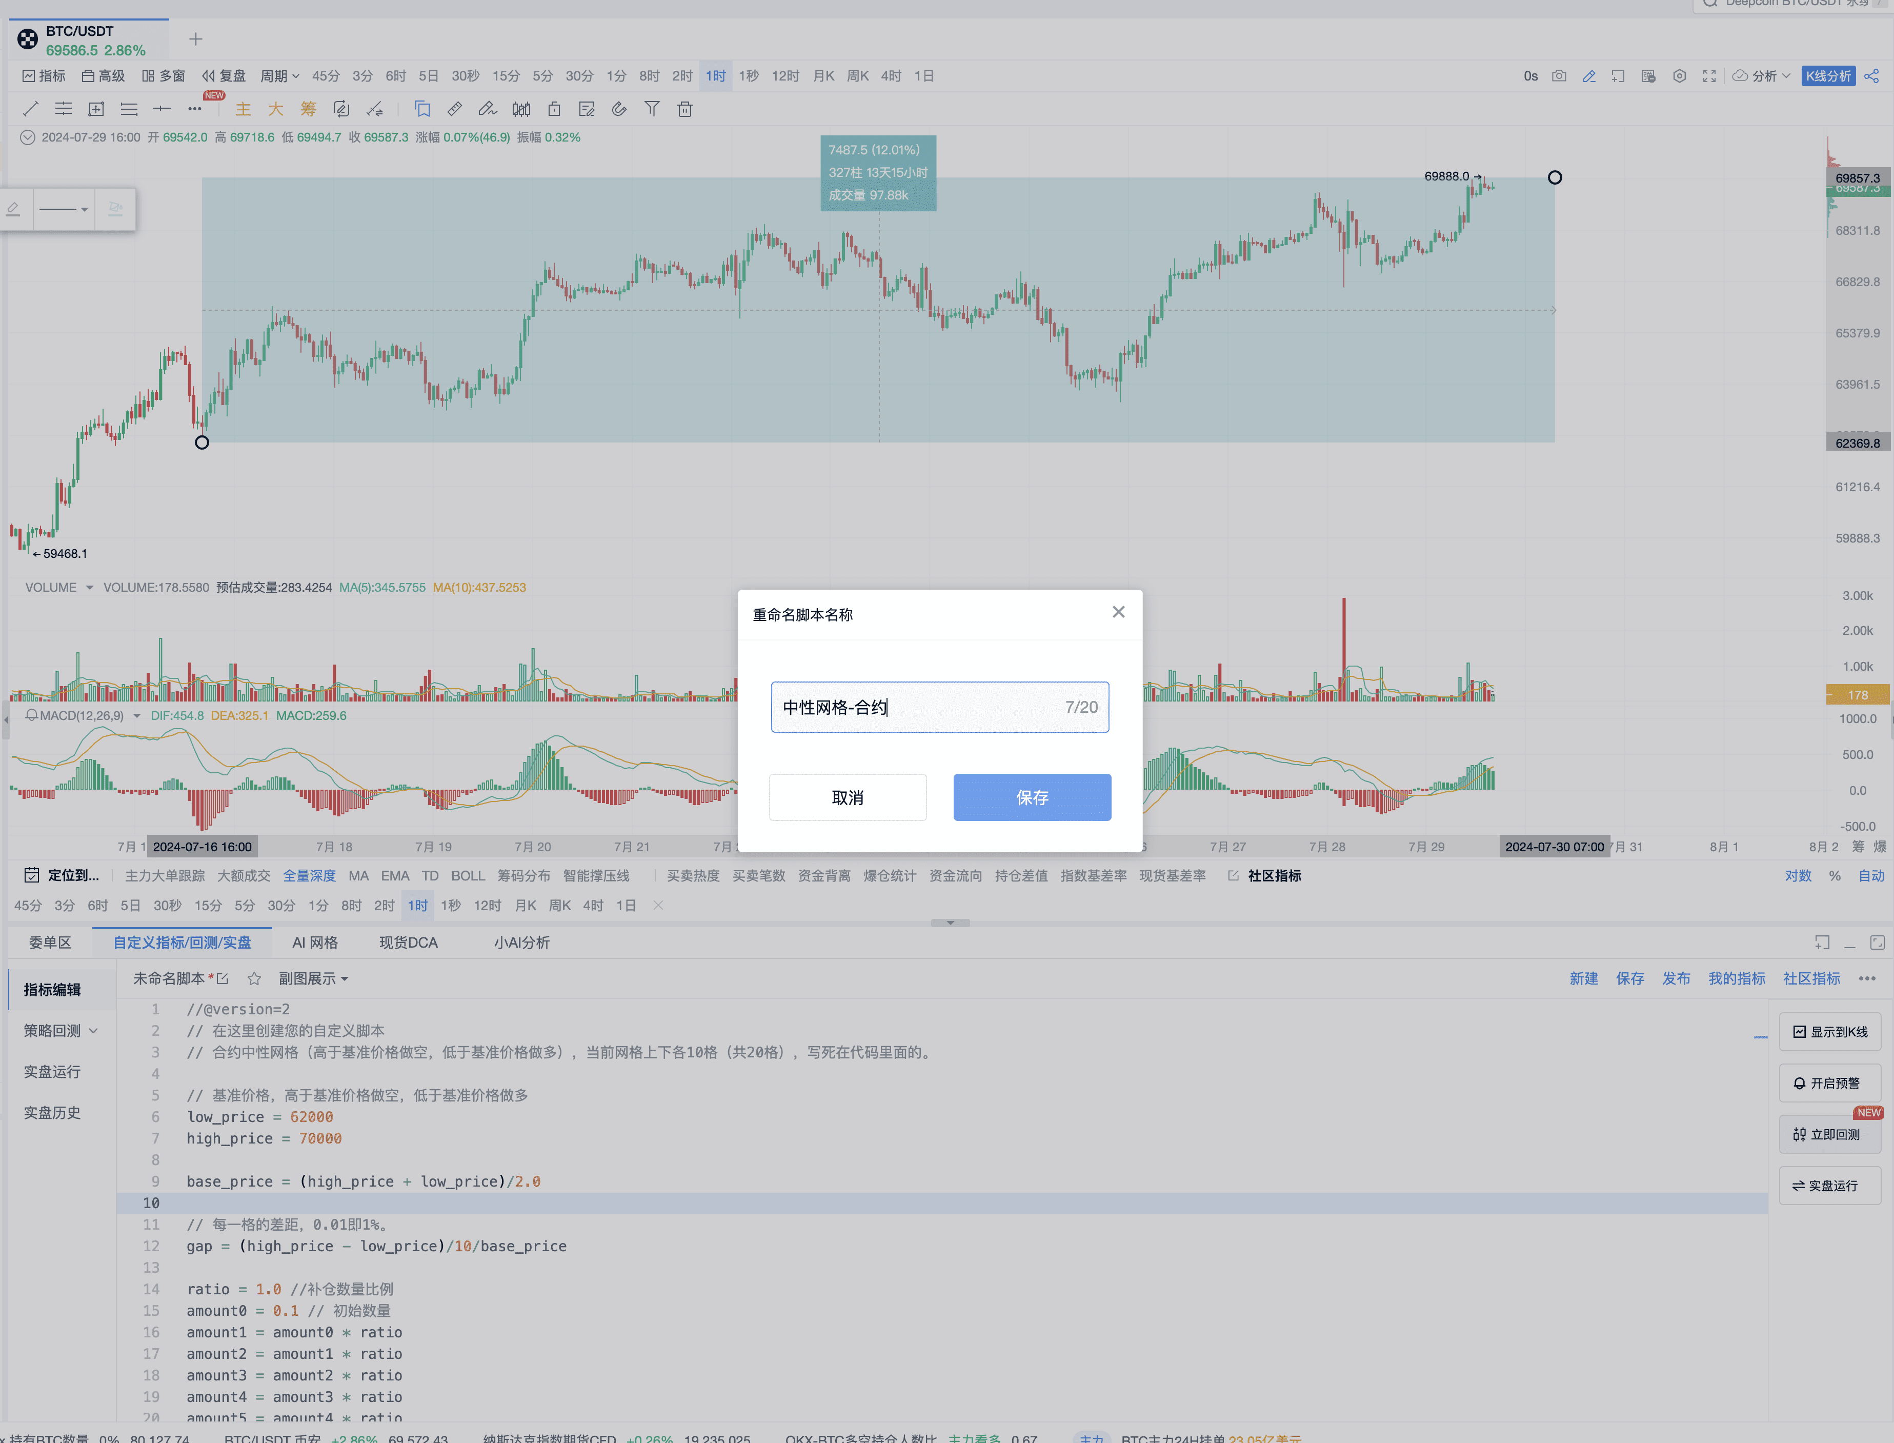Open chart settings hexagon icon
1894x1443 pixels.
point(1679,75)
